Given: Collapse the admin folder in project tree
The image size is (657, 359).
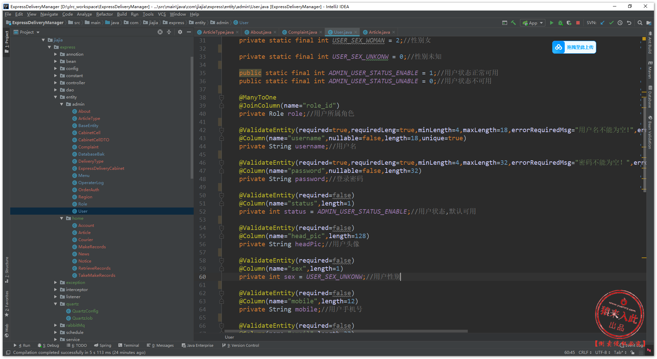Looking at the screenshot, I should (x=62, y=104).
